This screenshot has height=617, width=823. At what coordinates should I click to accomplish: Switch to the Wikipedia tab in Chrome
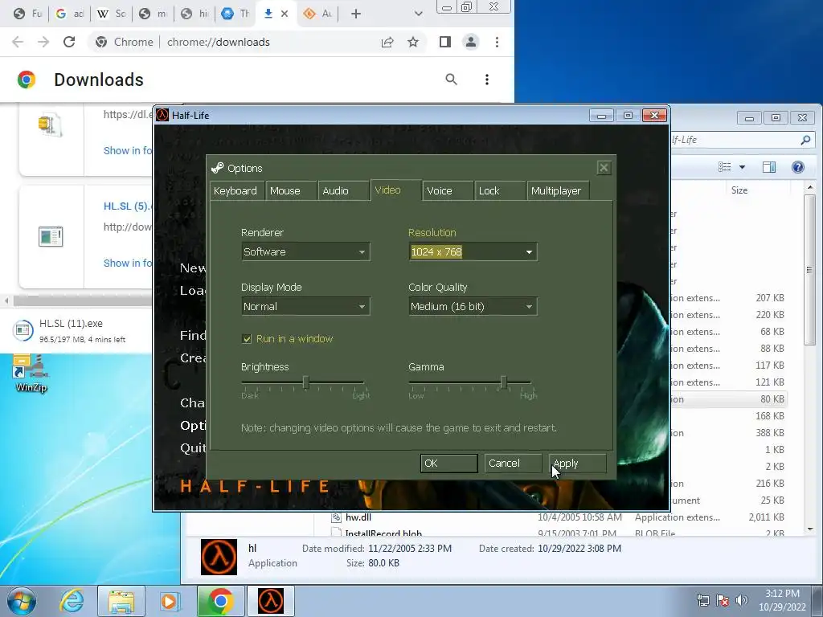tap(112, 14)
